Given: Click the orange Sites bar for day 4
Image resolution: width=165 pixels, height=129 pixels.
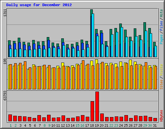Looking at the screenshot, I should coord(25,75).
